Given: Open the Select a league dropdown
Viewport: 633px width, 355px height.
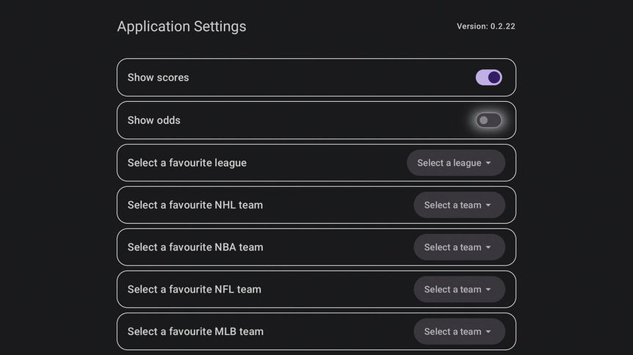Looking at the screenshot, I should 455,163.
